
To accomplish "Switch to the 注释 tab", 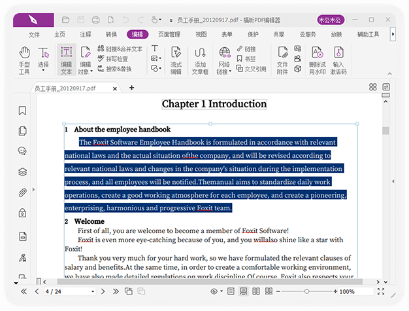I will pos(86,35).
